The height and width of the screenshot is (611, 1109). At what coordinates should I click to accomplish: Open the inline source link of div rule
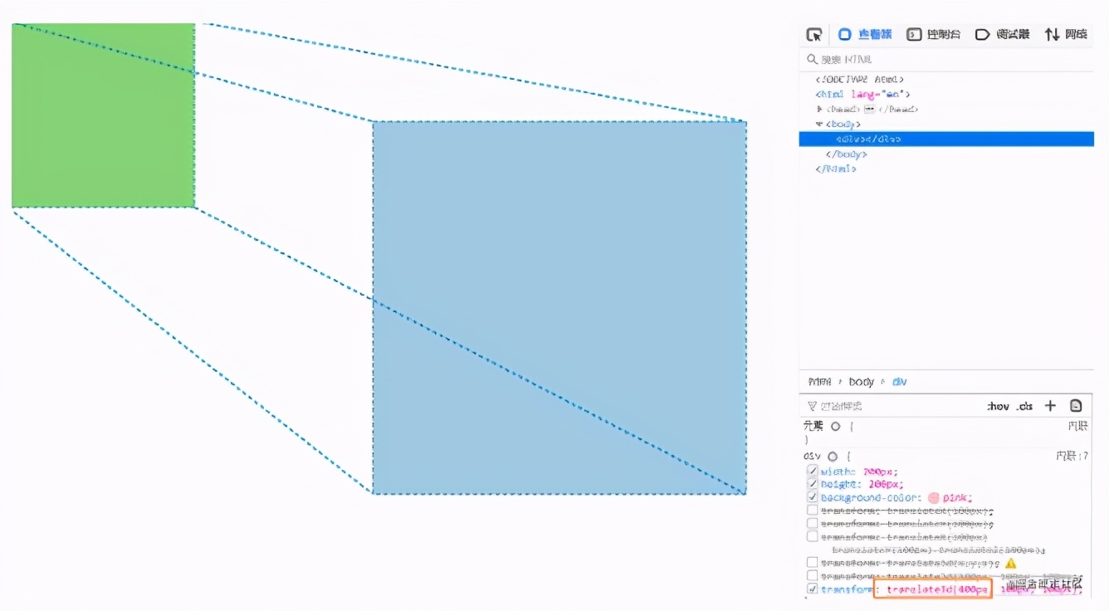click(x=1072, y=456)
